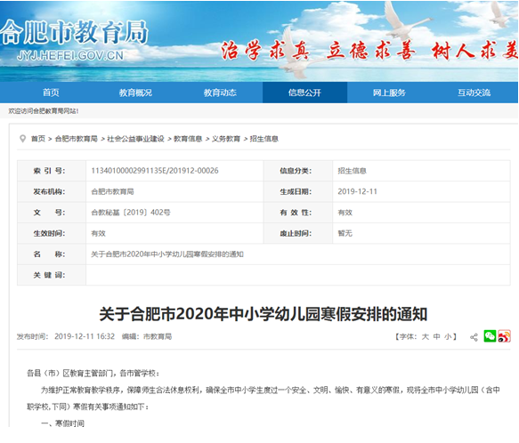Go to 招生信息 breadcrumb link
The width and height of the screenshot is (519, 443).
(x=264, y=139)
